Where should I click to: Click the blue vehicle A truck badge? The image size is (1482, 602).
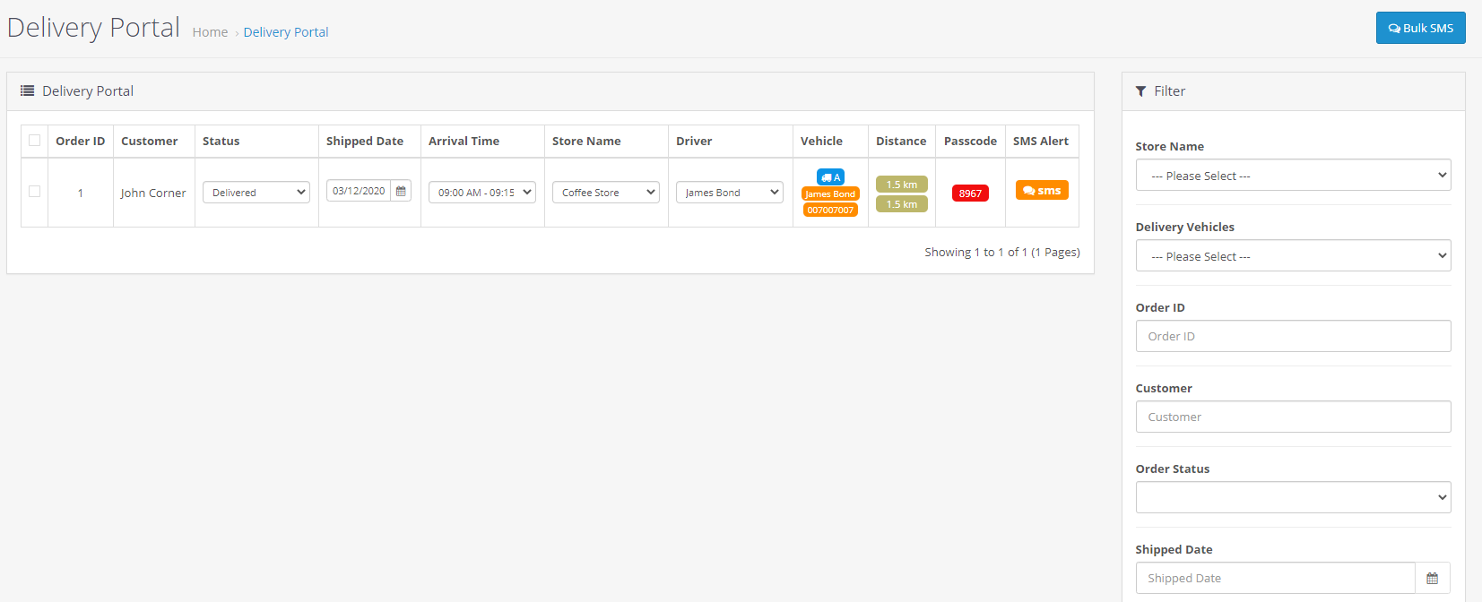tap(830, 177)
